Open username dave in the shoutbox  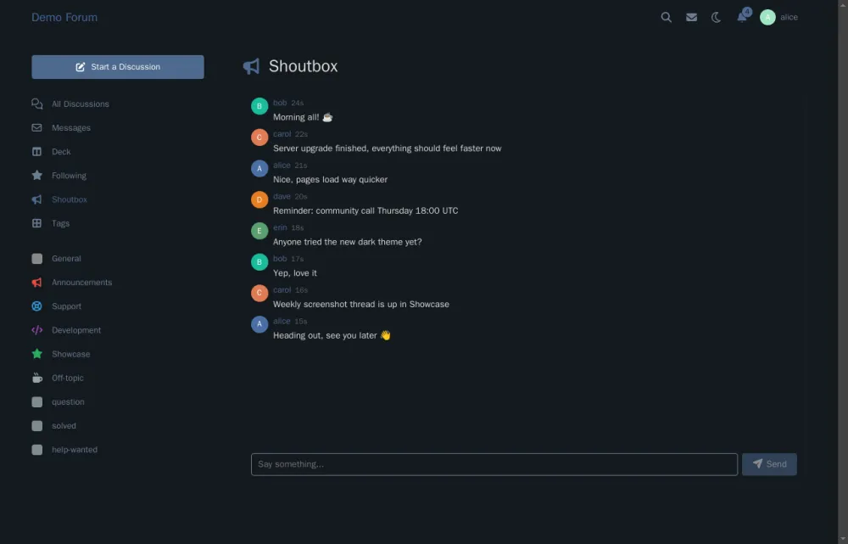tap(282, 197)
